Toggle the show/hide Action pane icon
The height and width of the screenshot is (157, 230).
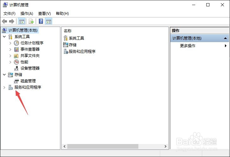click(49, 22)
